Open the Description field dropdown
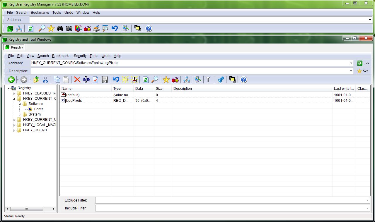 click(x=351, y=71)
